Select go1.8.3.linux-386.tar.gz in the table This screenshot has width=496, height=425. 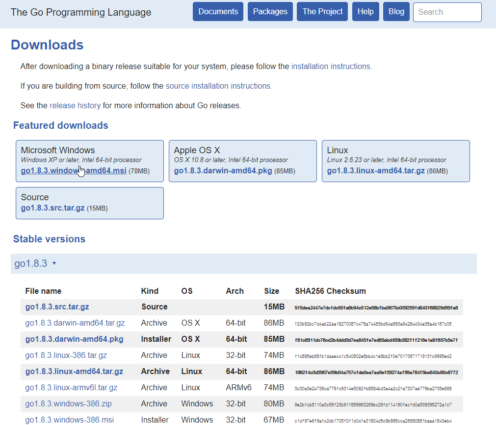click(66, 355)
